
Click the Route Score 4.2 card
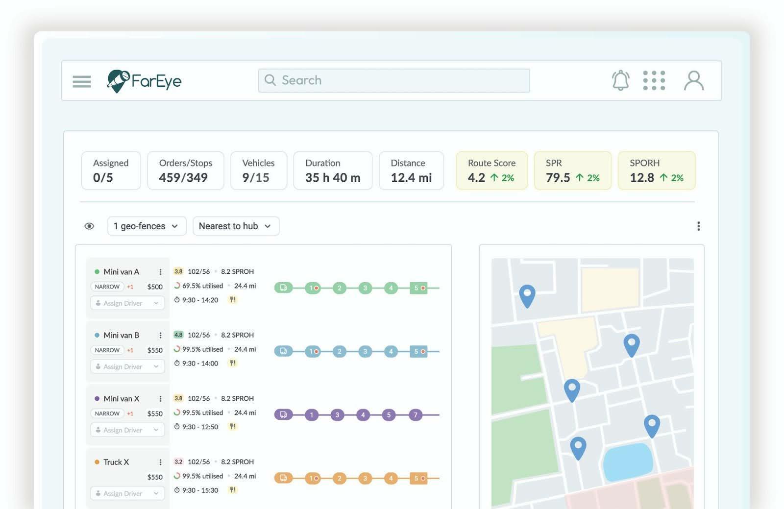492,170
